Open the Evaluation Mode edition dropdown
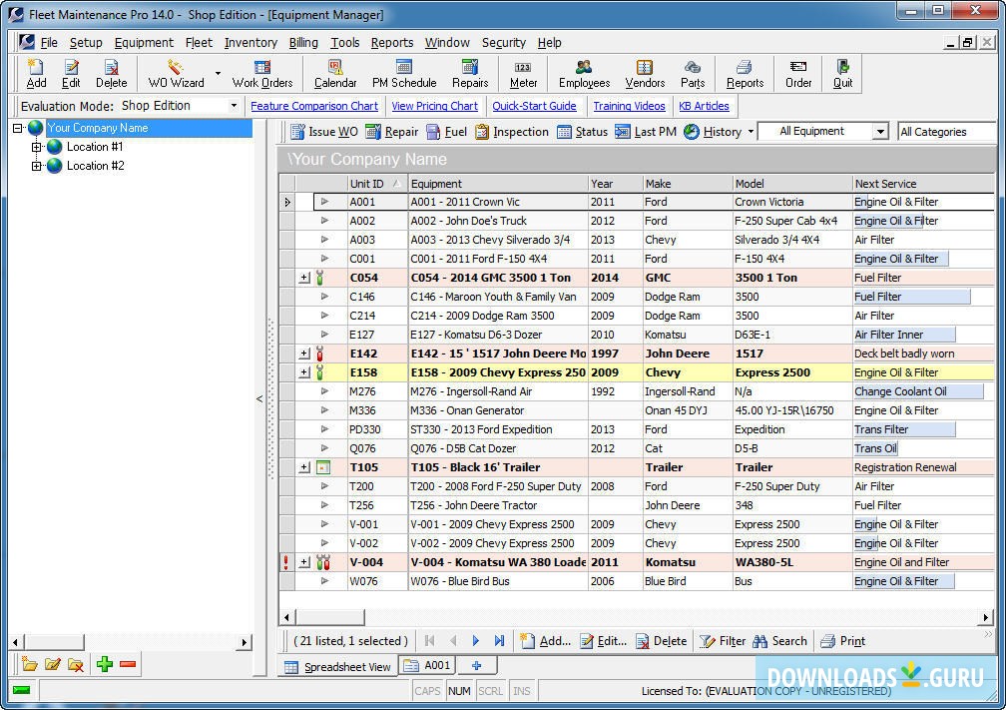Screen dimensions: 1006x710 pyautogui.click(x=234, y=106)
